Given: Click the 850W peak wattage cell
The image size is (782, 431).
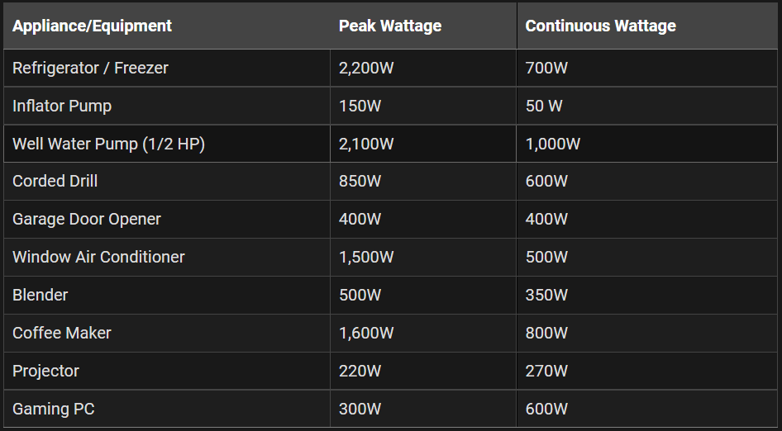Looking at the screenshot, I should tap(423, 182).
